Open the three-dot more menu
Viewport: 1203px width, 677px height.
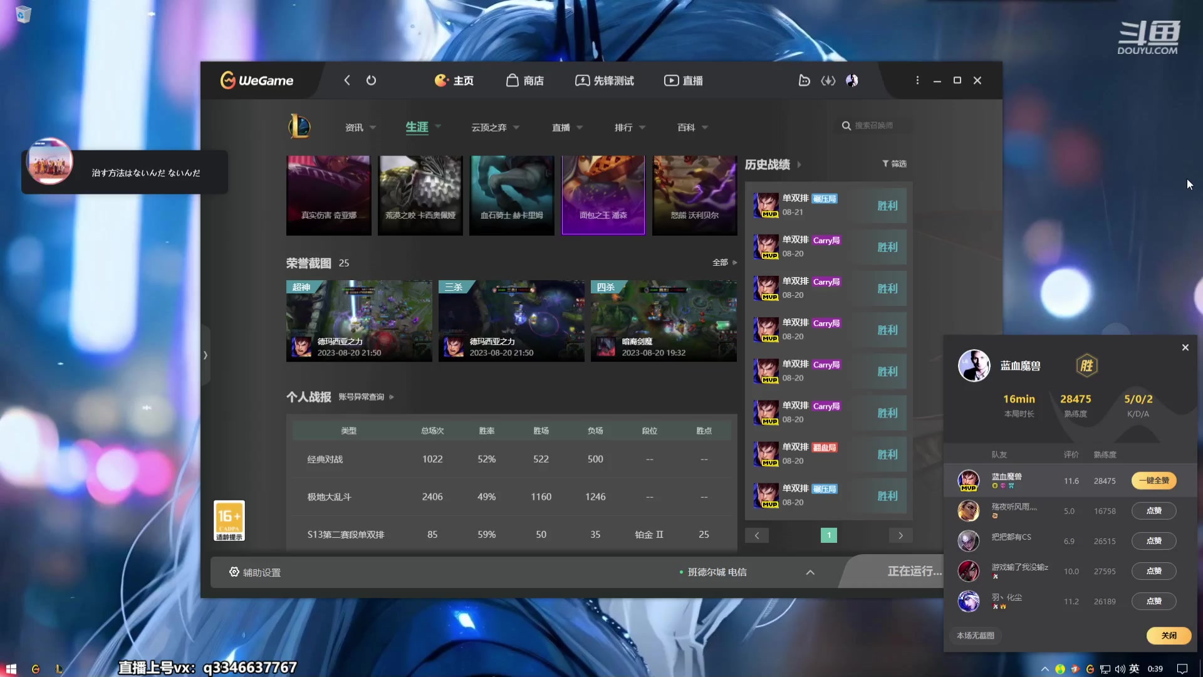coord(917,80)
